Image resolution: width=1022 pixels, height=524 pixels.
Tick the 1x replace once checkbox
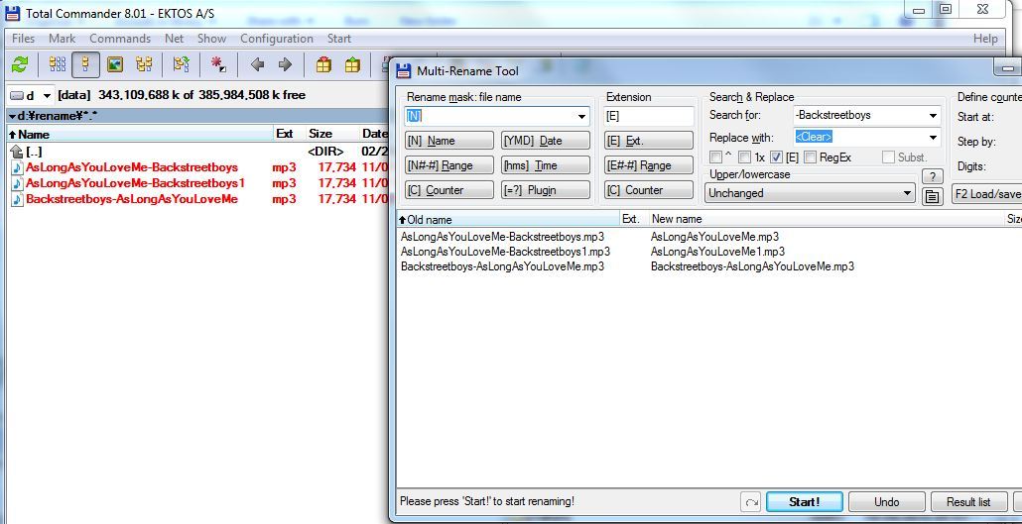(746, 157)
